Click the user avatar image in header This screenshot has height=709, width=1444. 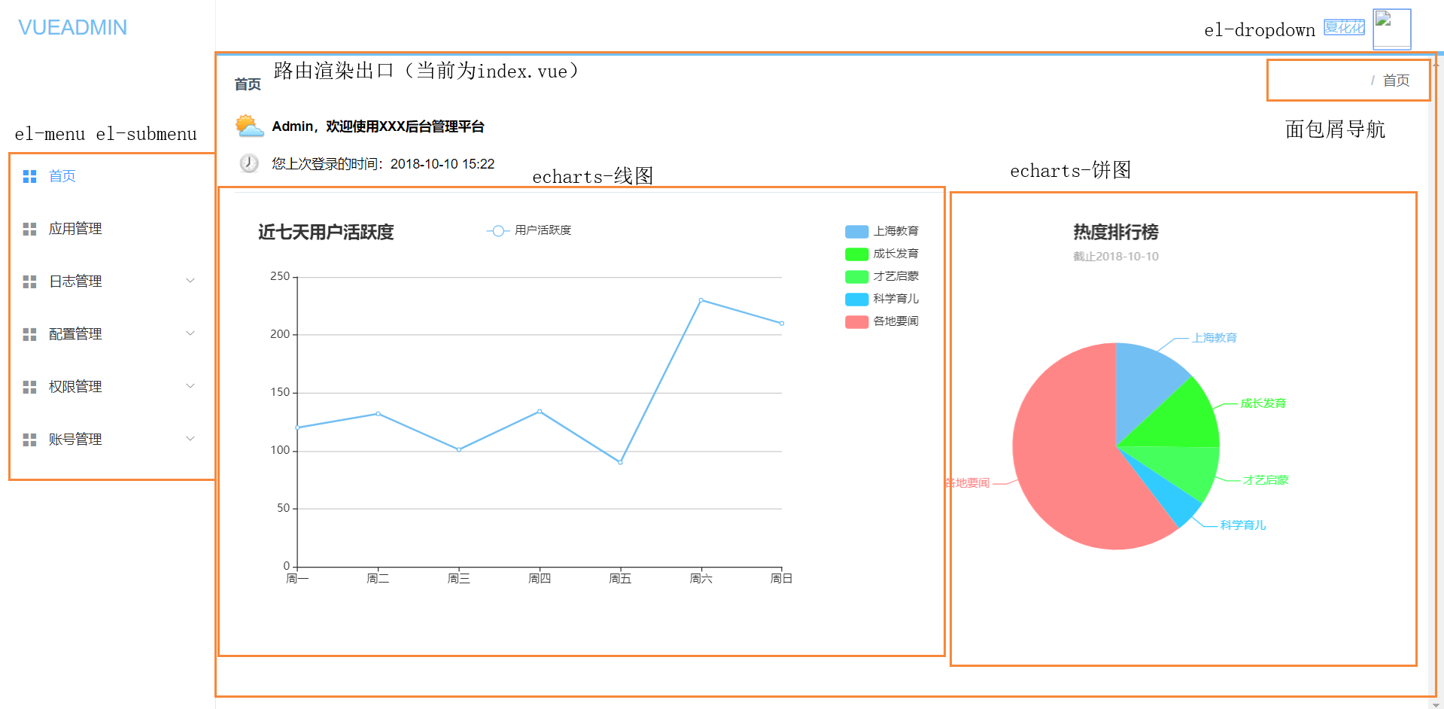point(1391,29)
